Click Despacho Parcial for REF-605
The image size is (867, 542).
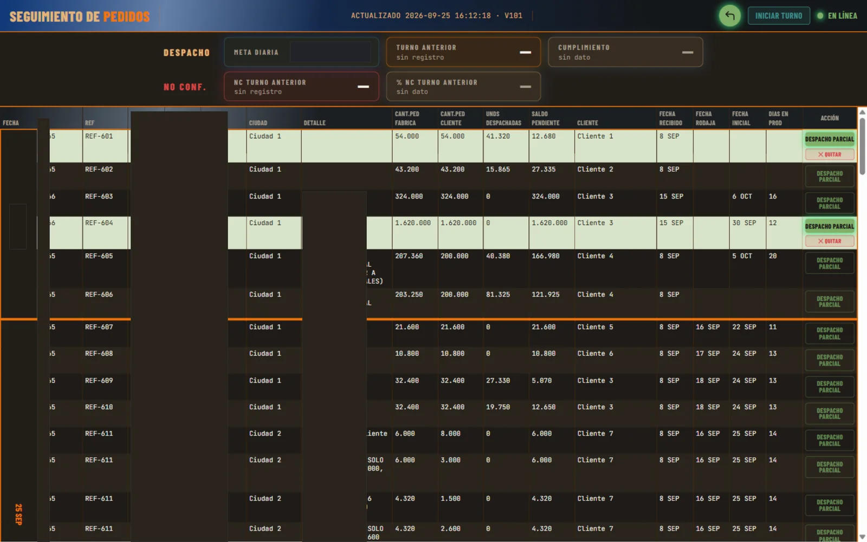click(x=829, y=263)
